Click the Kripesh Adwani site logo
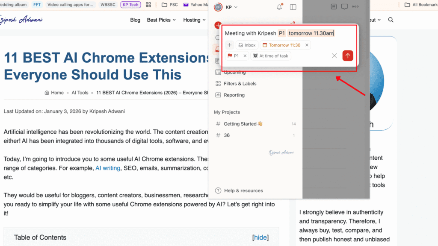The image size is (438, 246). [21, 20]
